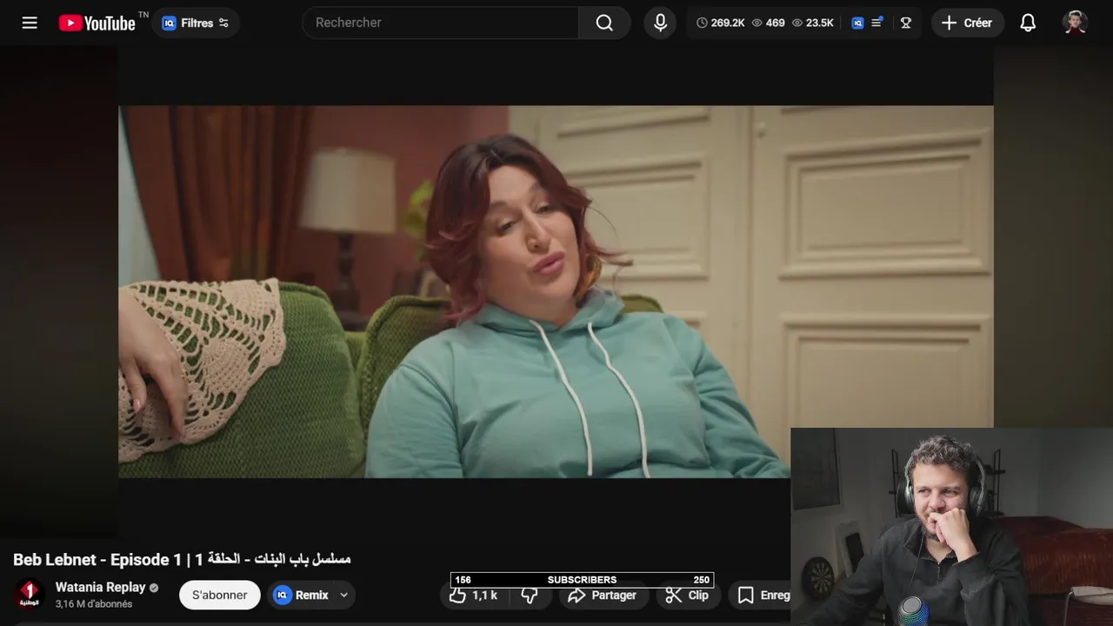Open Watania Replay channel avatar
The image size is (1113, 626).
[29, 595]
